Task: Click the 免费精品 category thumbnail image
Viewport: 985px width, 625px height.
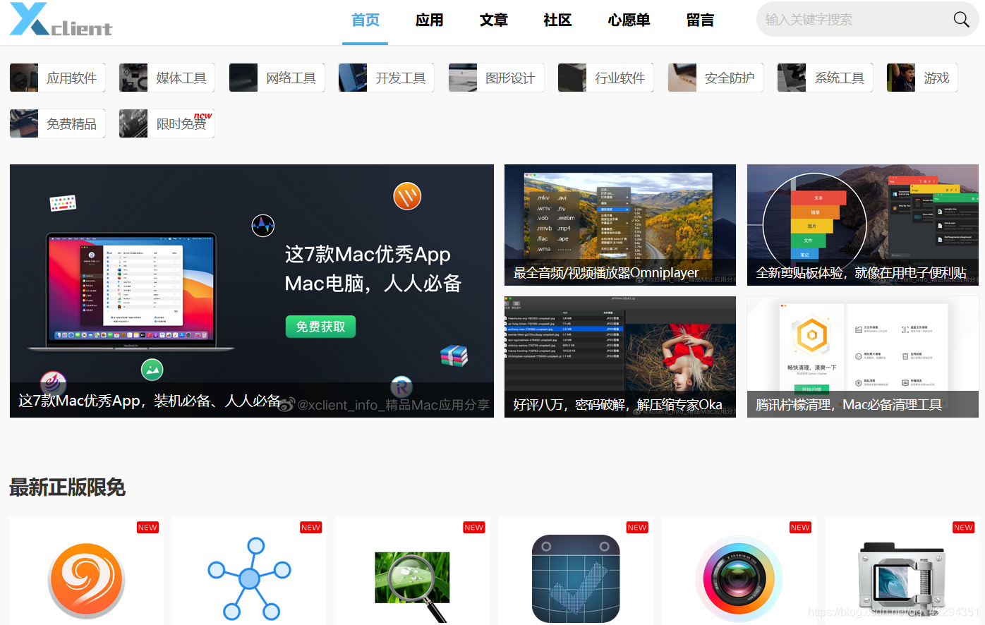Action: point(24,123)
